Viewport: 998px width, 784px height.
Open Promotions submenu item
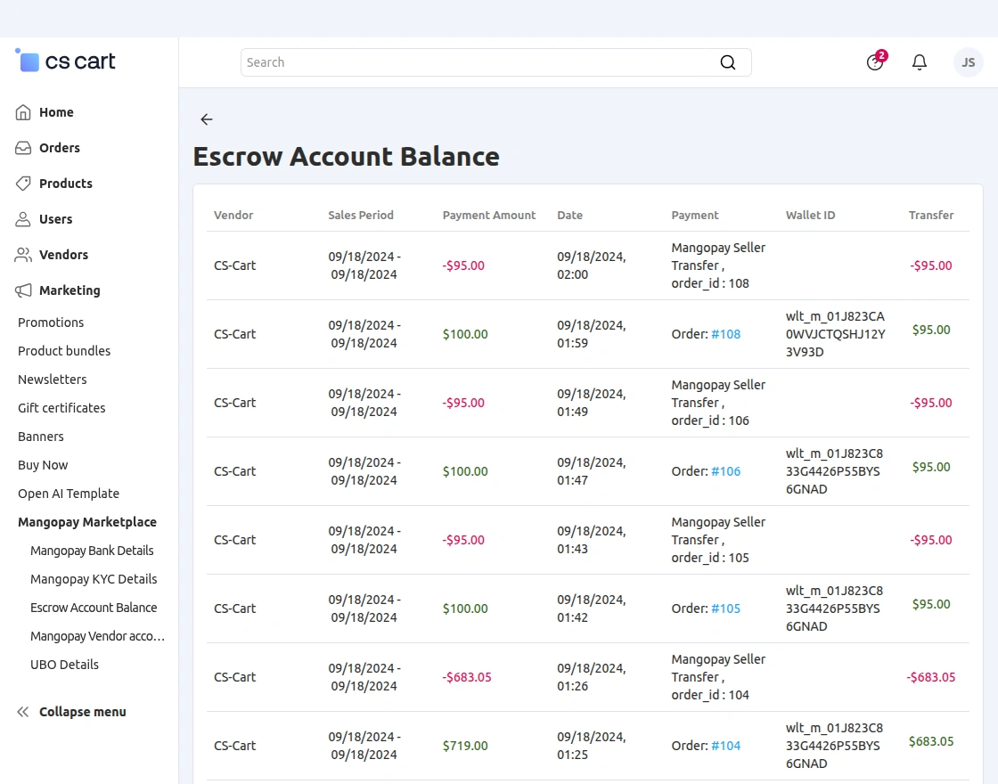pyautogui.click(x=51, y=323)
